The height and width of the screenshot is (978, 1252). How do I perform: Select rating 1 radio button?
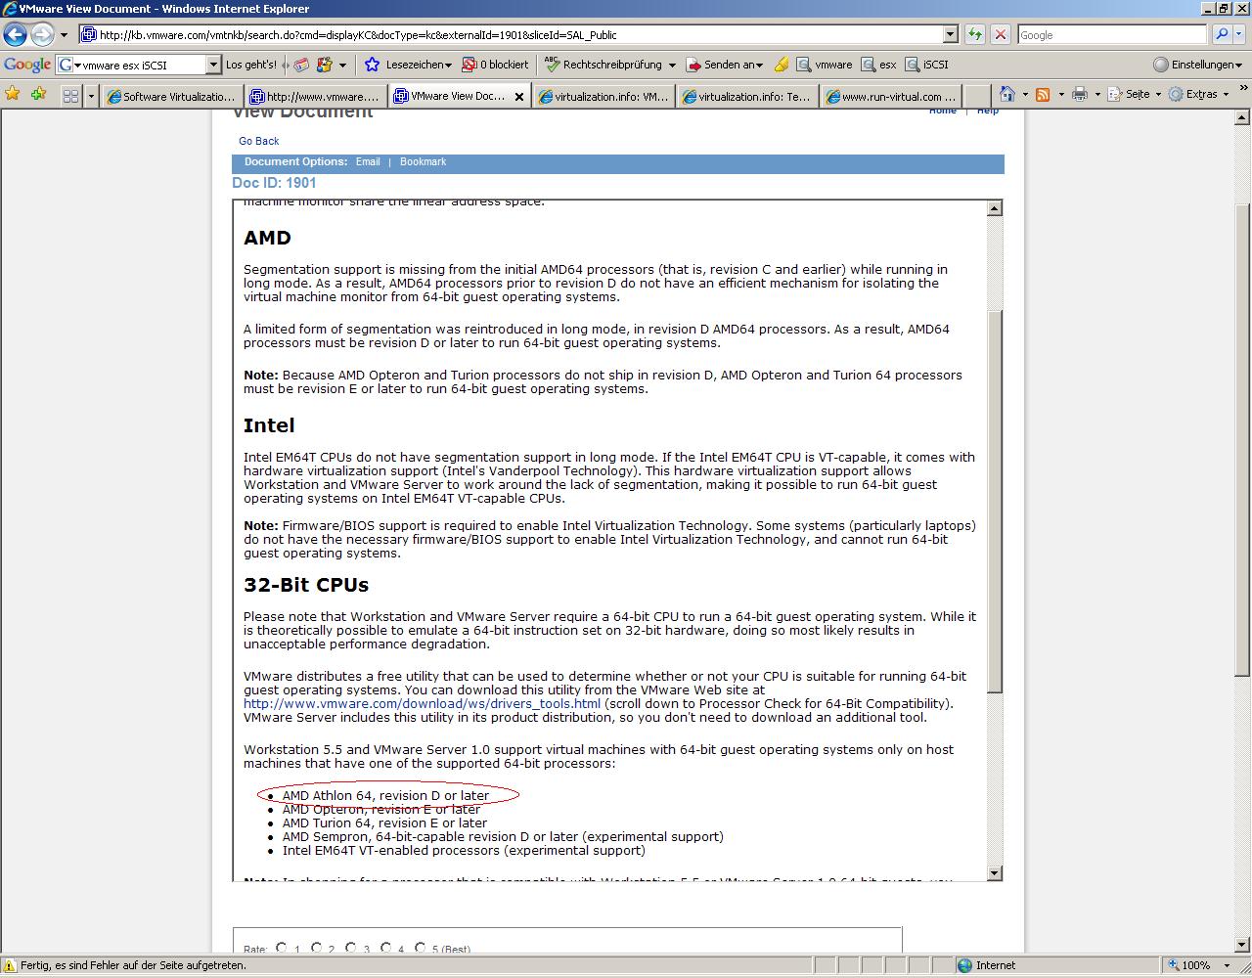click(x=282, y=948)
